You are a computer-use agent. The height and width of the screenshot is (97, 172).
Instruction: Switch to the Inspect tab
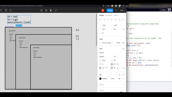point(116,15)
